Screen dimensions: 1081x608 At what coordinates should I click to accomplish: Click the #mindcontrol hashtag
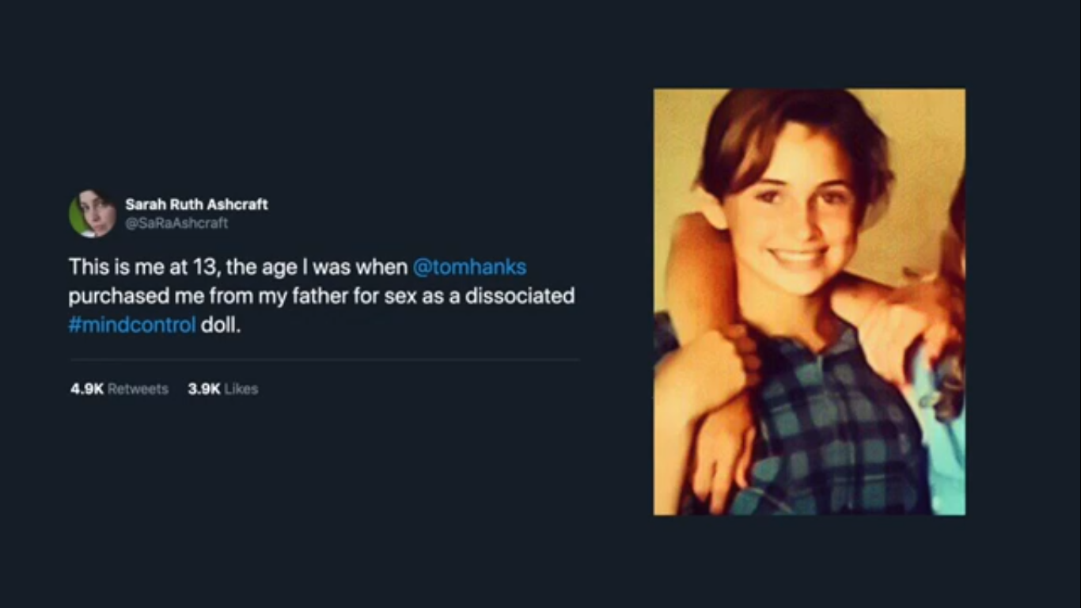pyautogui.click(x=131, y=325)
